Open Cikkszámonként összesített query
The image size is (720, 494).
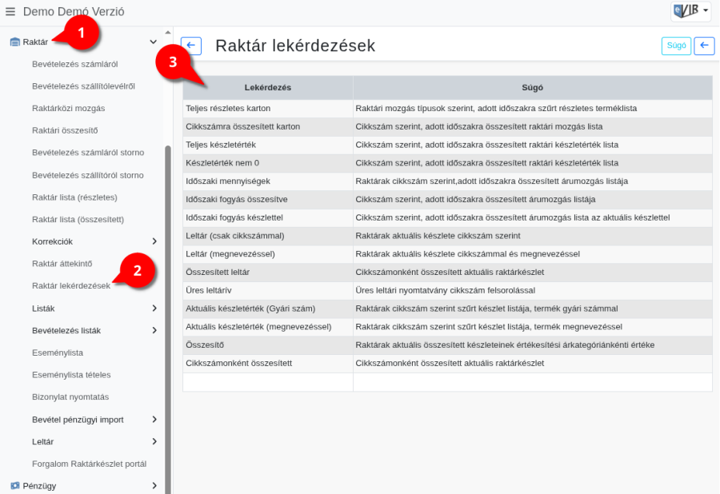pos(238,363)
